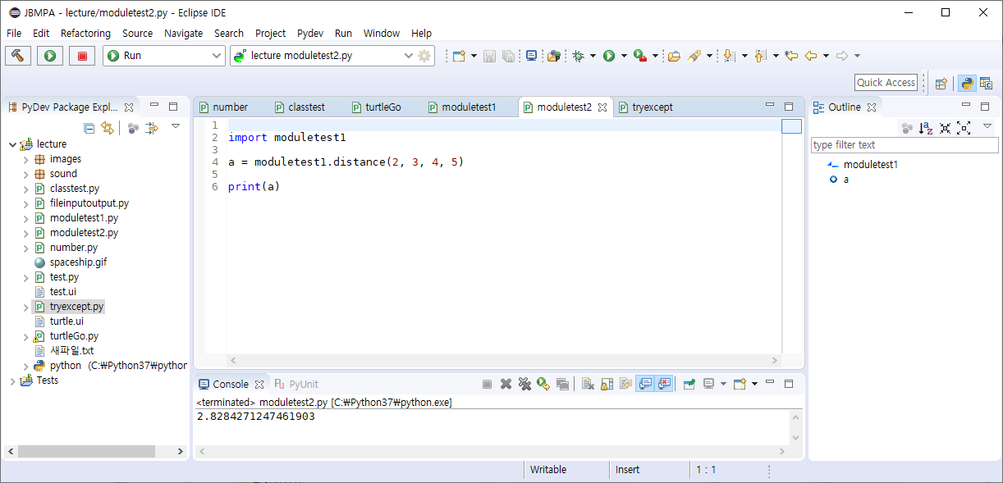Click the editor horizontal scrollbar

(503, 361)
